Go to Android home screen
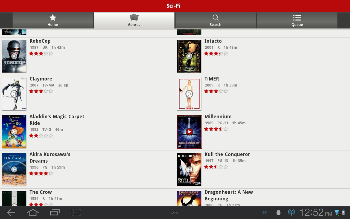The height and width of the screenshot is (219, 350). pyautogui.click(x=33, y=212)
